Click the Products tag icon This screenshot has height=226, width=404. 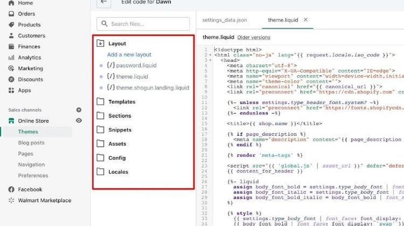click(x=11, y=25)
